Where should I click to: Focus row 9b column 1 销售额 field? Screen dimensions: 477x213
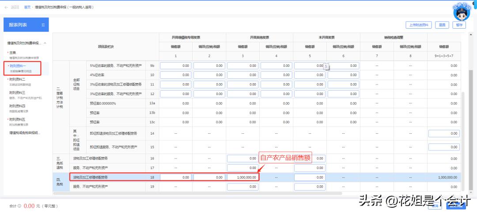pos(175,66)
